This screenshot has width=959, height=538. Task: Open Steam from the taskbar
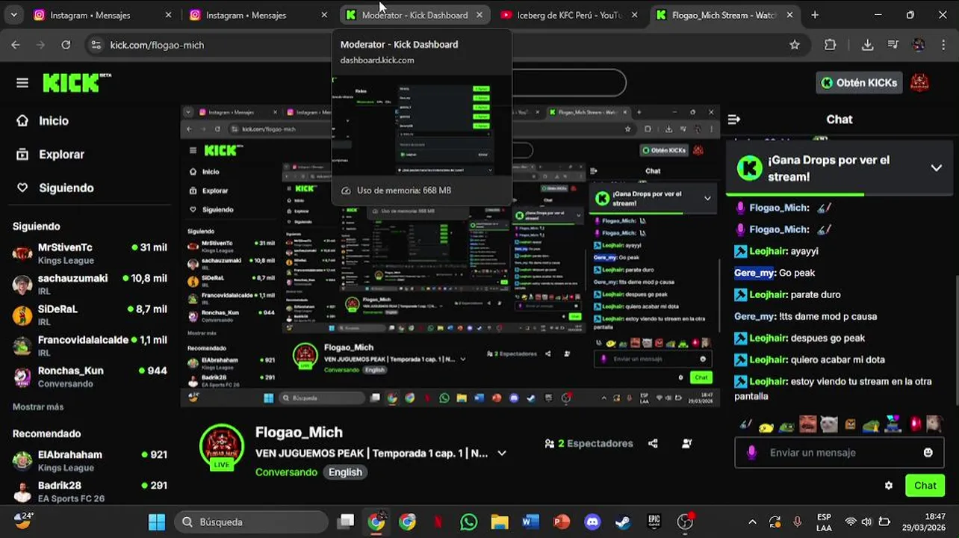(623, 522)
